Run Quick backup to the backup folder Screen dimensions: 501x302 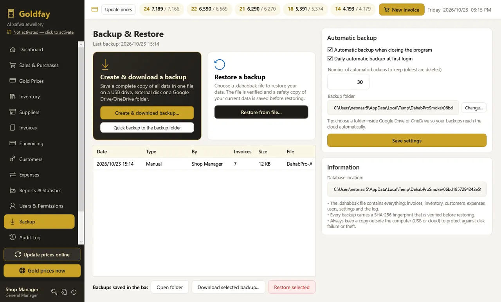pyautogui.click(x=147, y=128)
